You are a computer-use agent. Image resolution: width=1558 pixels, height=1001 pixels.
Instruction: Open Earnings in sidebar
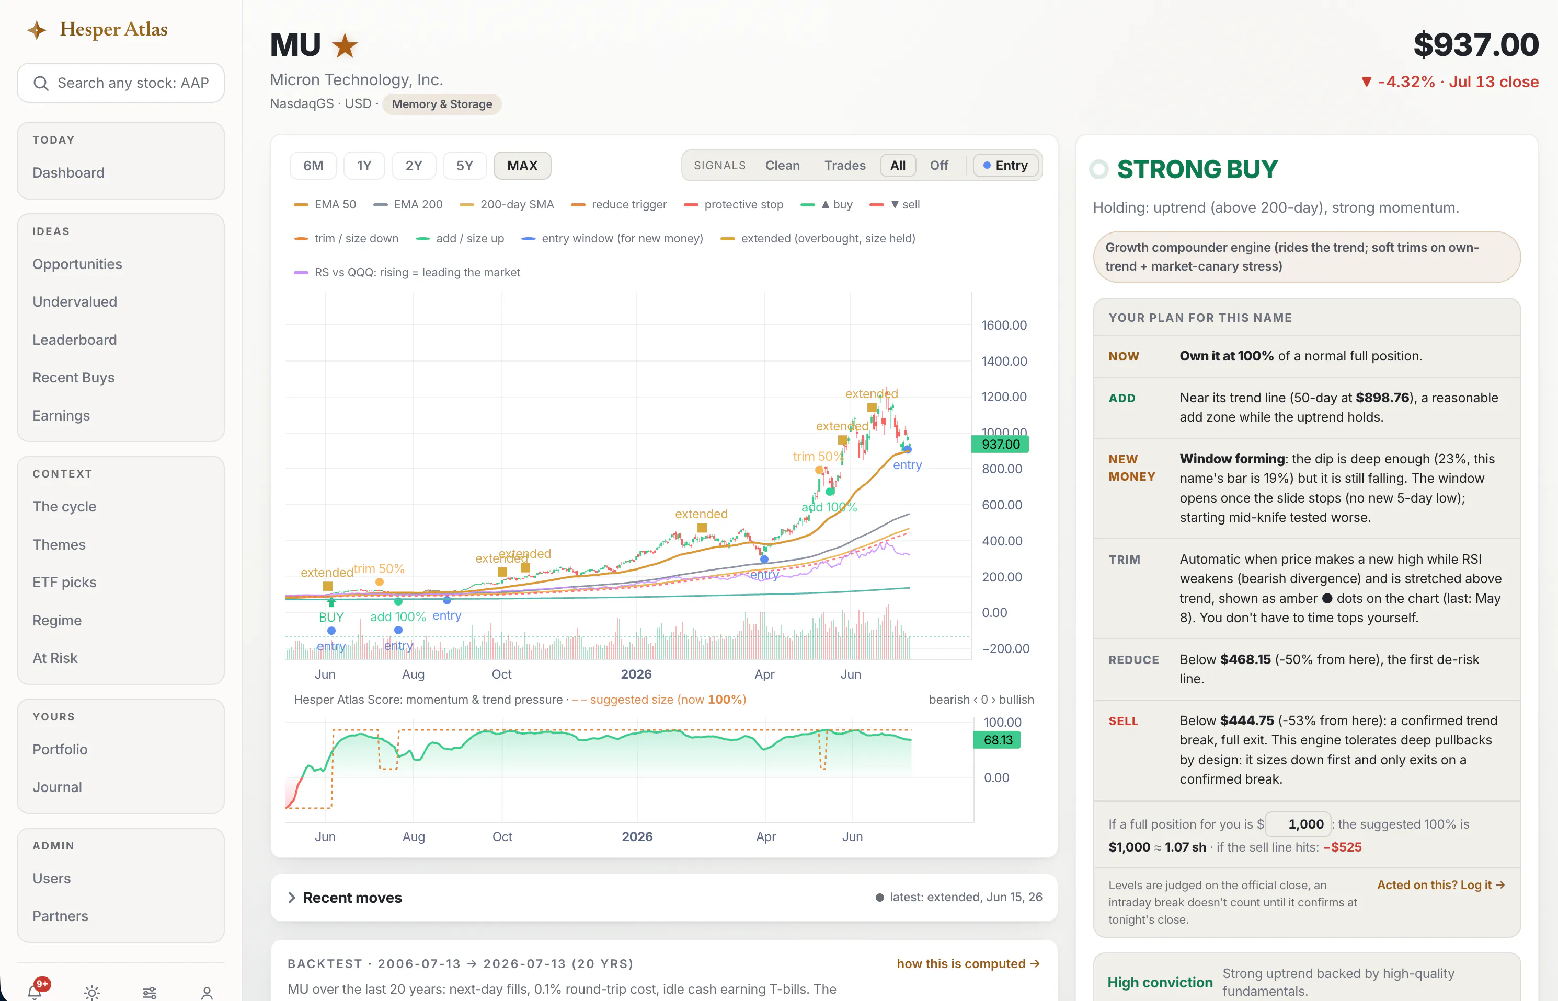61,415
